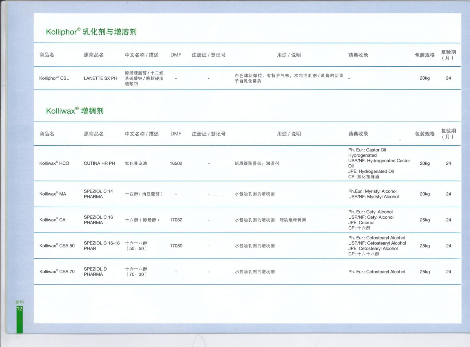Screen dimensions: 470x347
Task: Click 注册证 / 登记号 header in Kolliphor table
Action: (209, 55)
